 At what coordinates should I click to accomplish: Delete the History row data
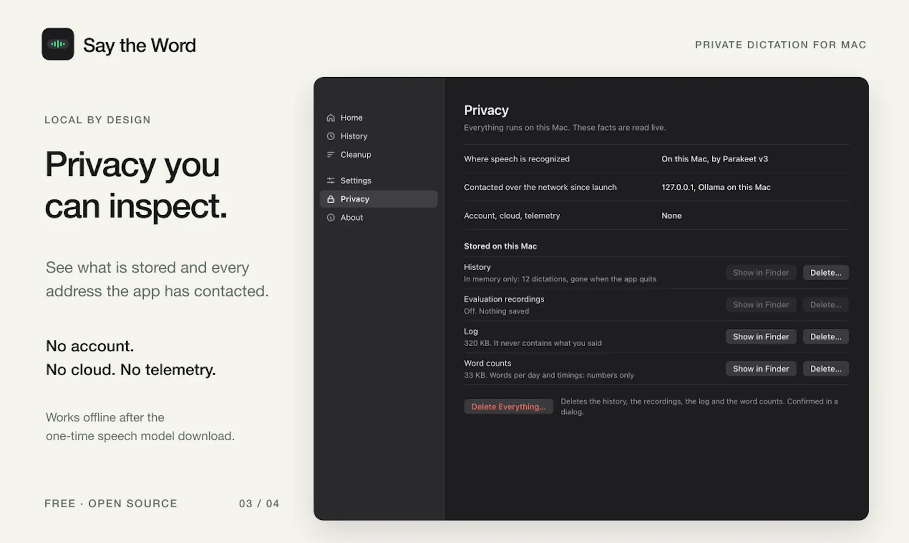825,272
